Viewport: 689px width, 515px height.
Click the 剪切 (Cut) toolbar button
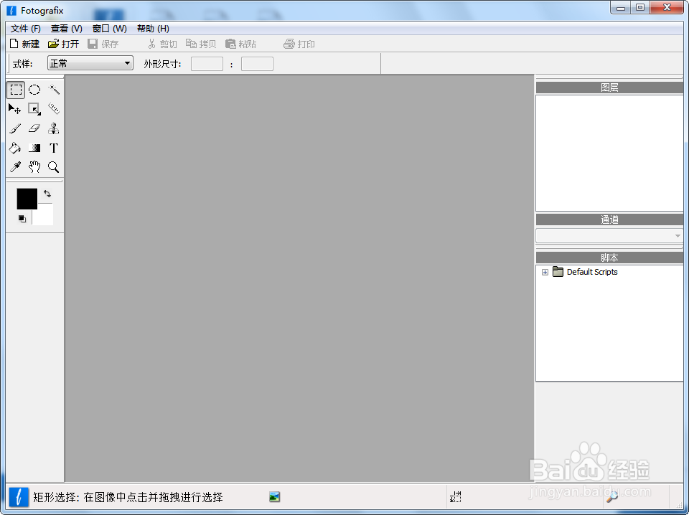point(162,44)
